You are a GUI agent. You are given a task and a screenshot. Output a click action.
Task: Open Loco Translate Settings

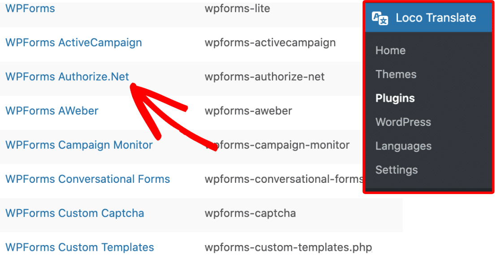[x=397, y=170]
